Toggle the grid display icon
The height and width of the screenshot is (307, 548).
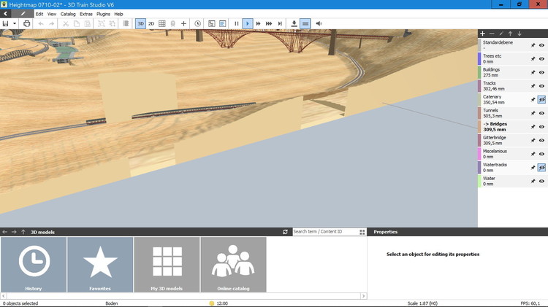(162, 23)
